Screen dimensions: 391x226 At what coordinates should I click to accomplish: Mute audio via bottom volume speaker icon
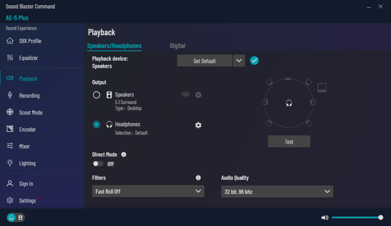click(325, 218)
